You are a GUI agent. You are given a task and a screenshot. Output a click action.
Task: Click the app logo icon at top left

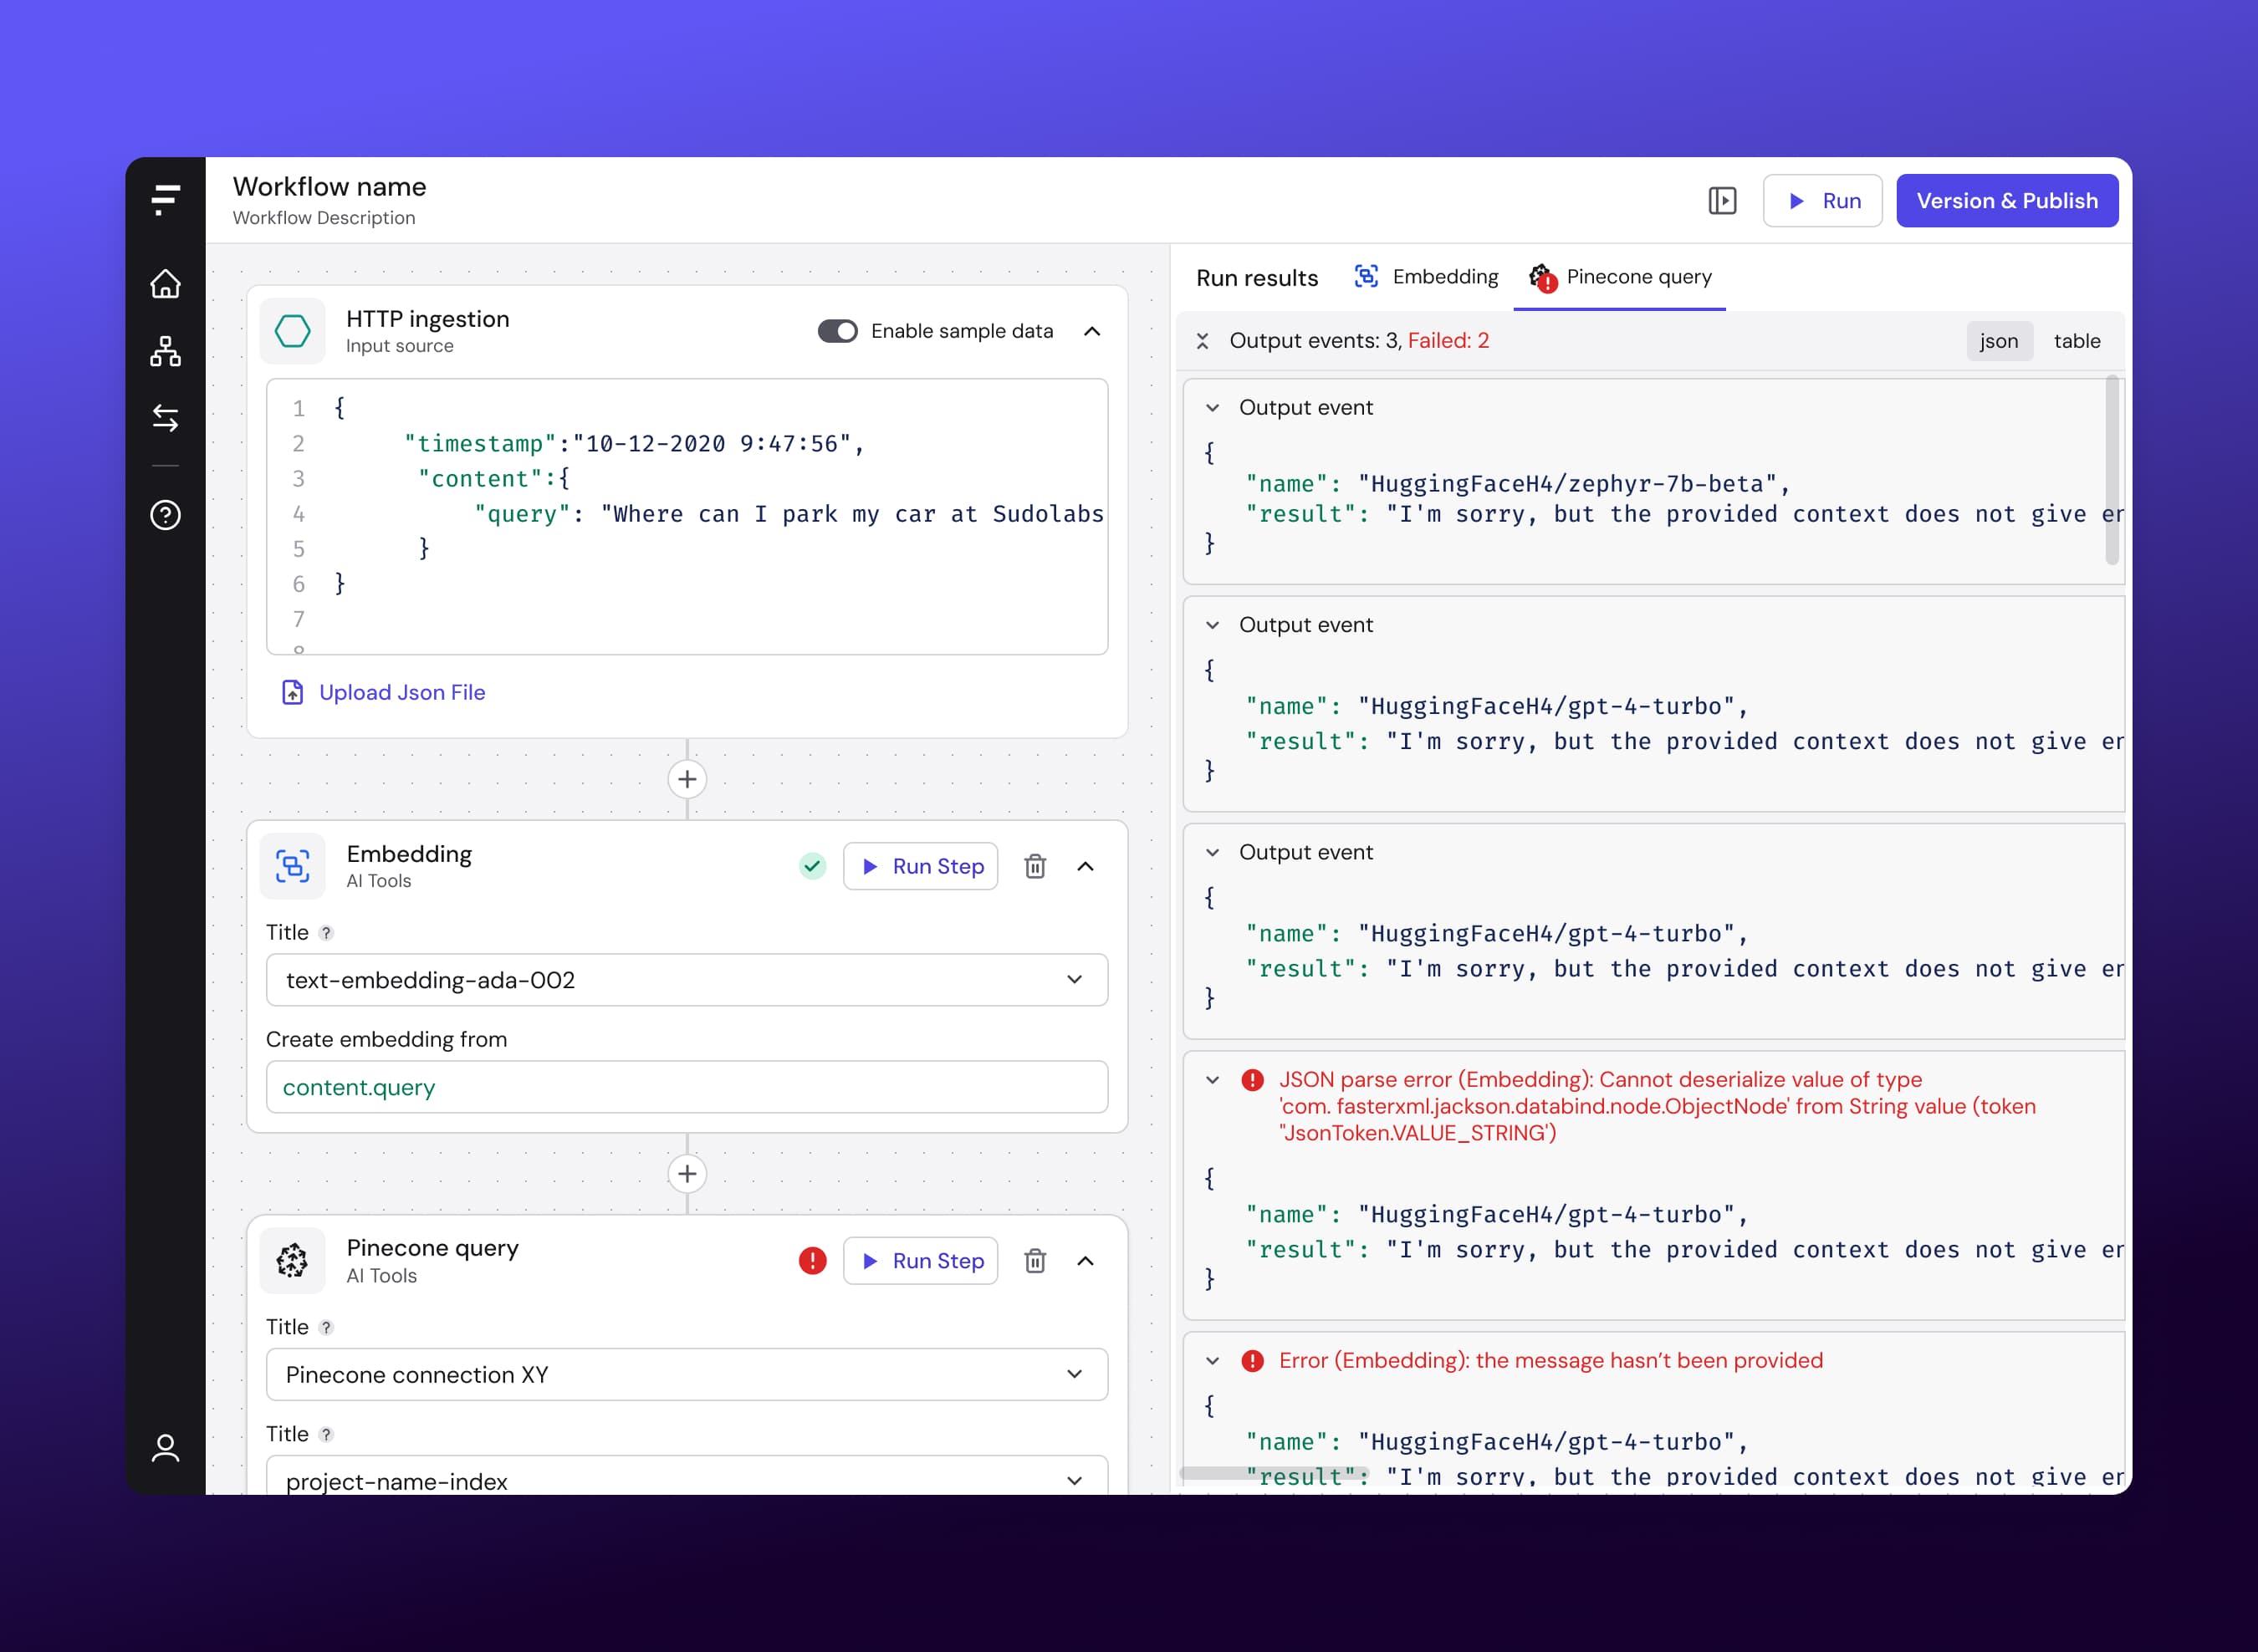coord(165,199)
